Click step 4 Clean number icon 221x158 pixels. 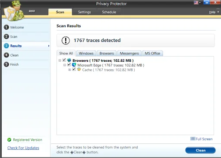pyautogui.click(x=6, y=55)
